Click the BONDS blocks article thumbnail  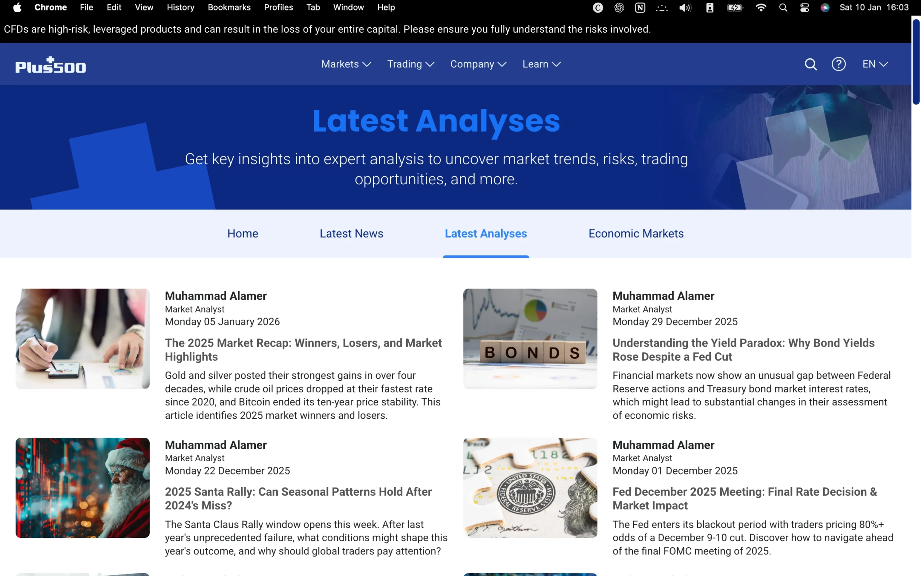[x=530, y=339]
